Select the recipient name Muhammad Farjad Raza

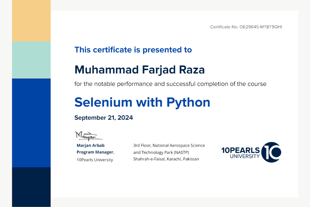pos(139,70)
